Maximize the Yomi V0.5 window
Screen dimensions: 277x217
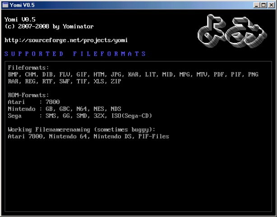click(263, 5)
